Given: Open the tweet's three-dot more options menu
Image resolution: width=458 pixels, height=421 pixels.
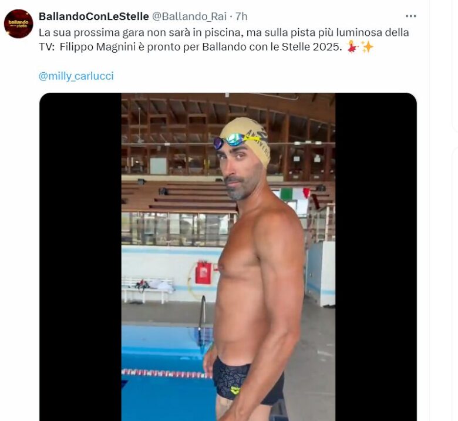Looking at the screenshot, I should (x=410, y=16).
